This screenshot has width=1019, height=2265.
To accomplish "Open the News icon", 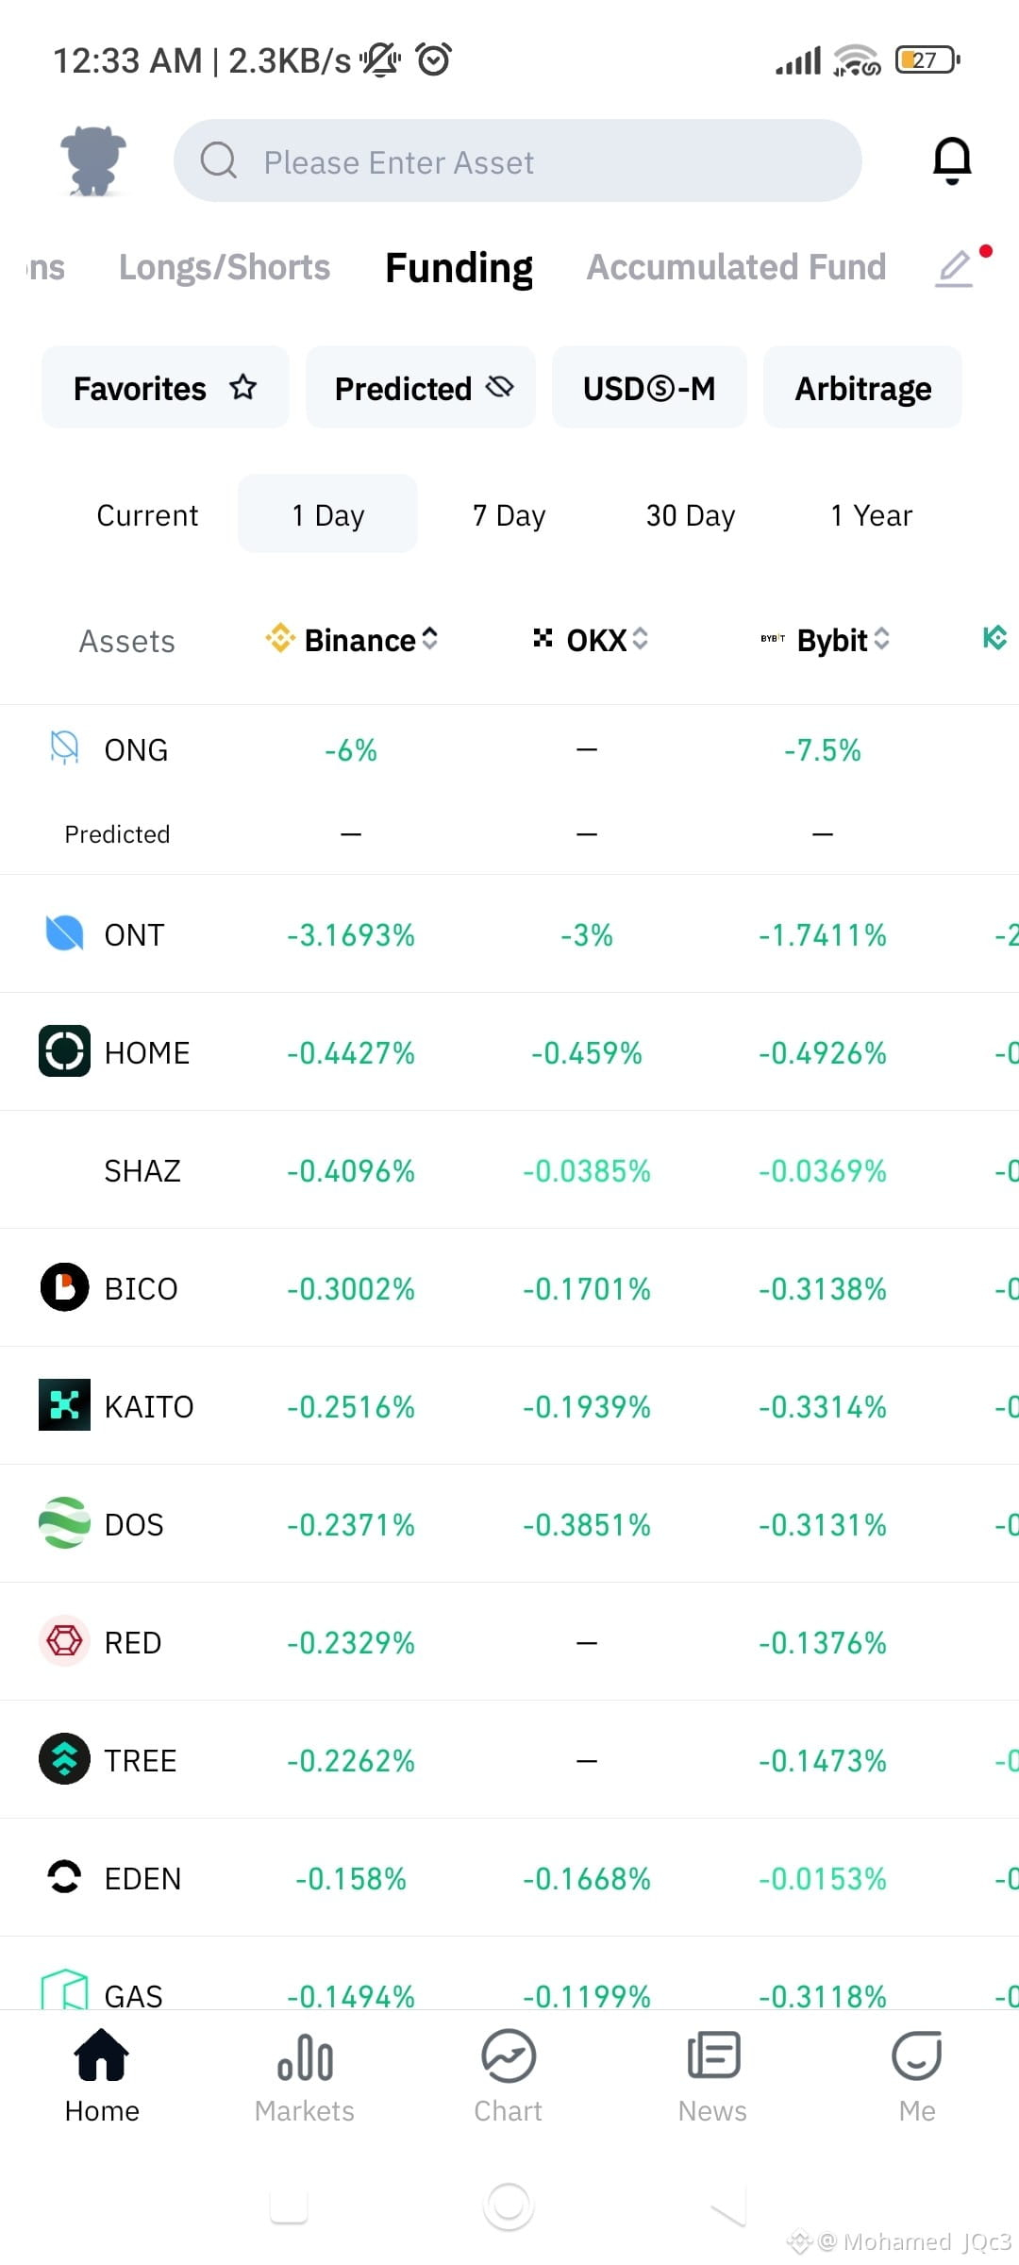I will pyautogui.click(x=713, y=2056).
